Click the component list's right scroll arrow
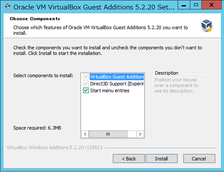This screenshot has height=172, width=224. (140, 134)
